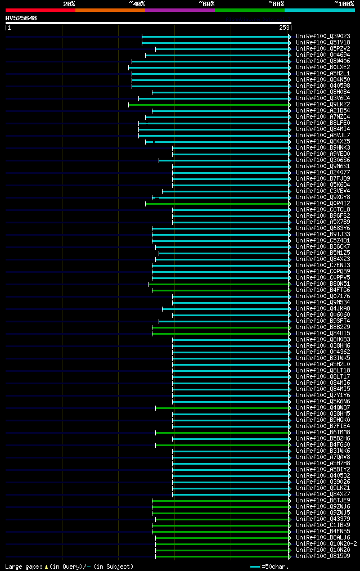Click the purple ~60% identity color bar
Image resolution: width=360 pixels, height=571 pixels.
click(180, 10)
